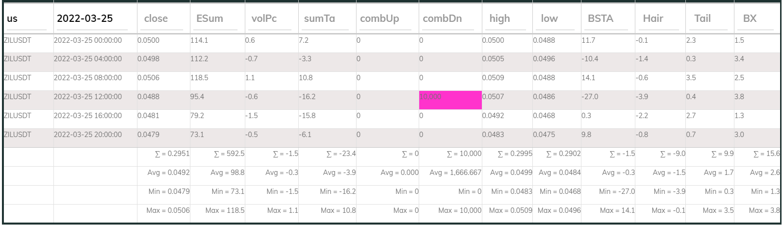The image size is (783, 225).
Task: Focus the combUp column filter
Action: point(386,19)
